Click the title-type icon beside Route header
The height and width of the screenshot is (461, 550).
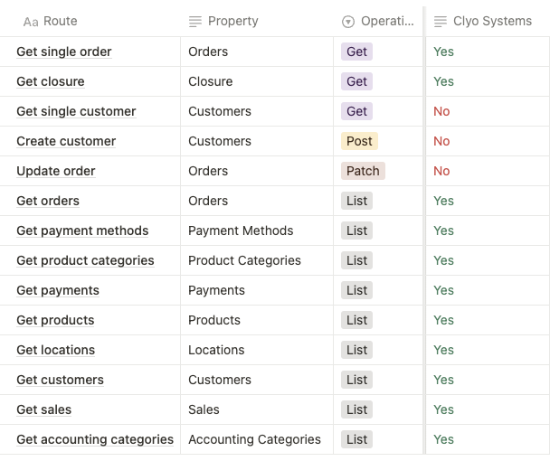click(31, 21)
